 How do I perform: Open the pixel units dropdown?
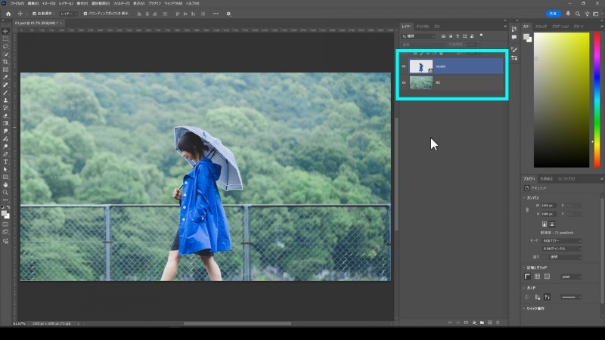click(x=571, y=277)
